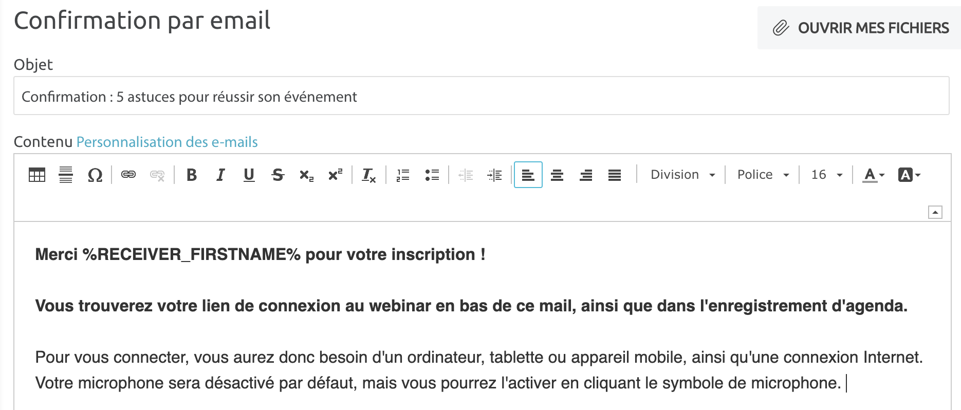This screenshot has height=410, width=961.
Task: Insert a numbered list
Action: pos(403,175)
